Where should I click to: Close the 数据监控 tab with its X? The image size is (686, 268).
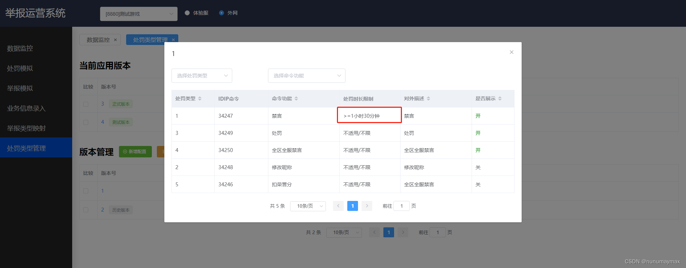click(115, 40)
